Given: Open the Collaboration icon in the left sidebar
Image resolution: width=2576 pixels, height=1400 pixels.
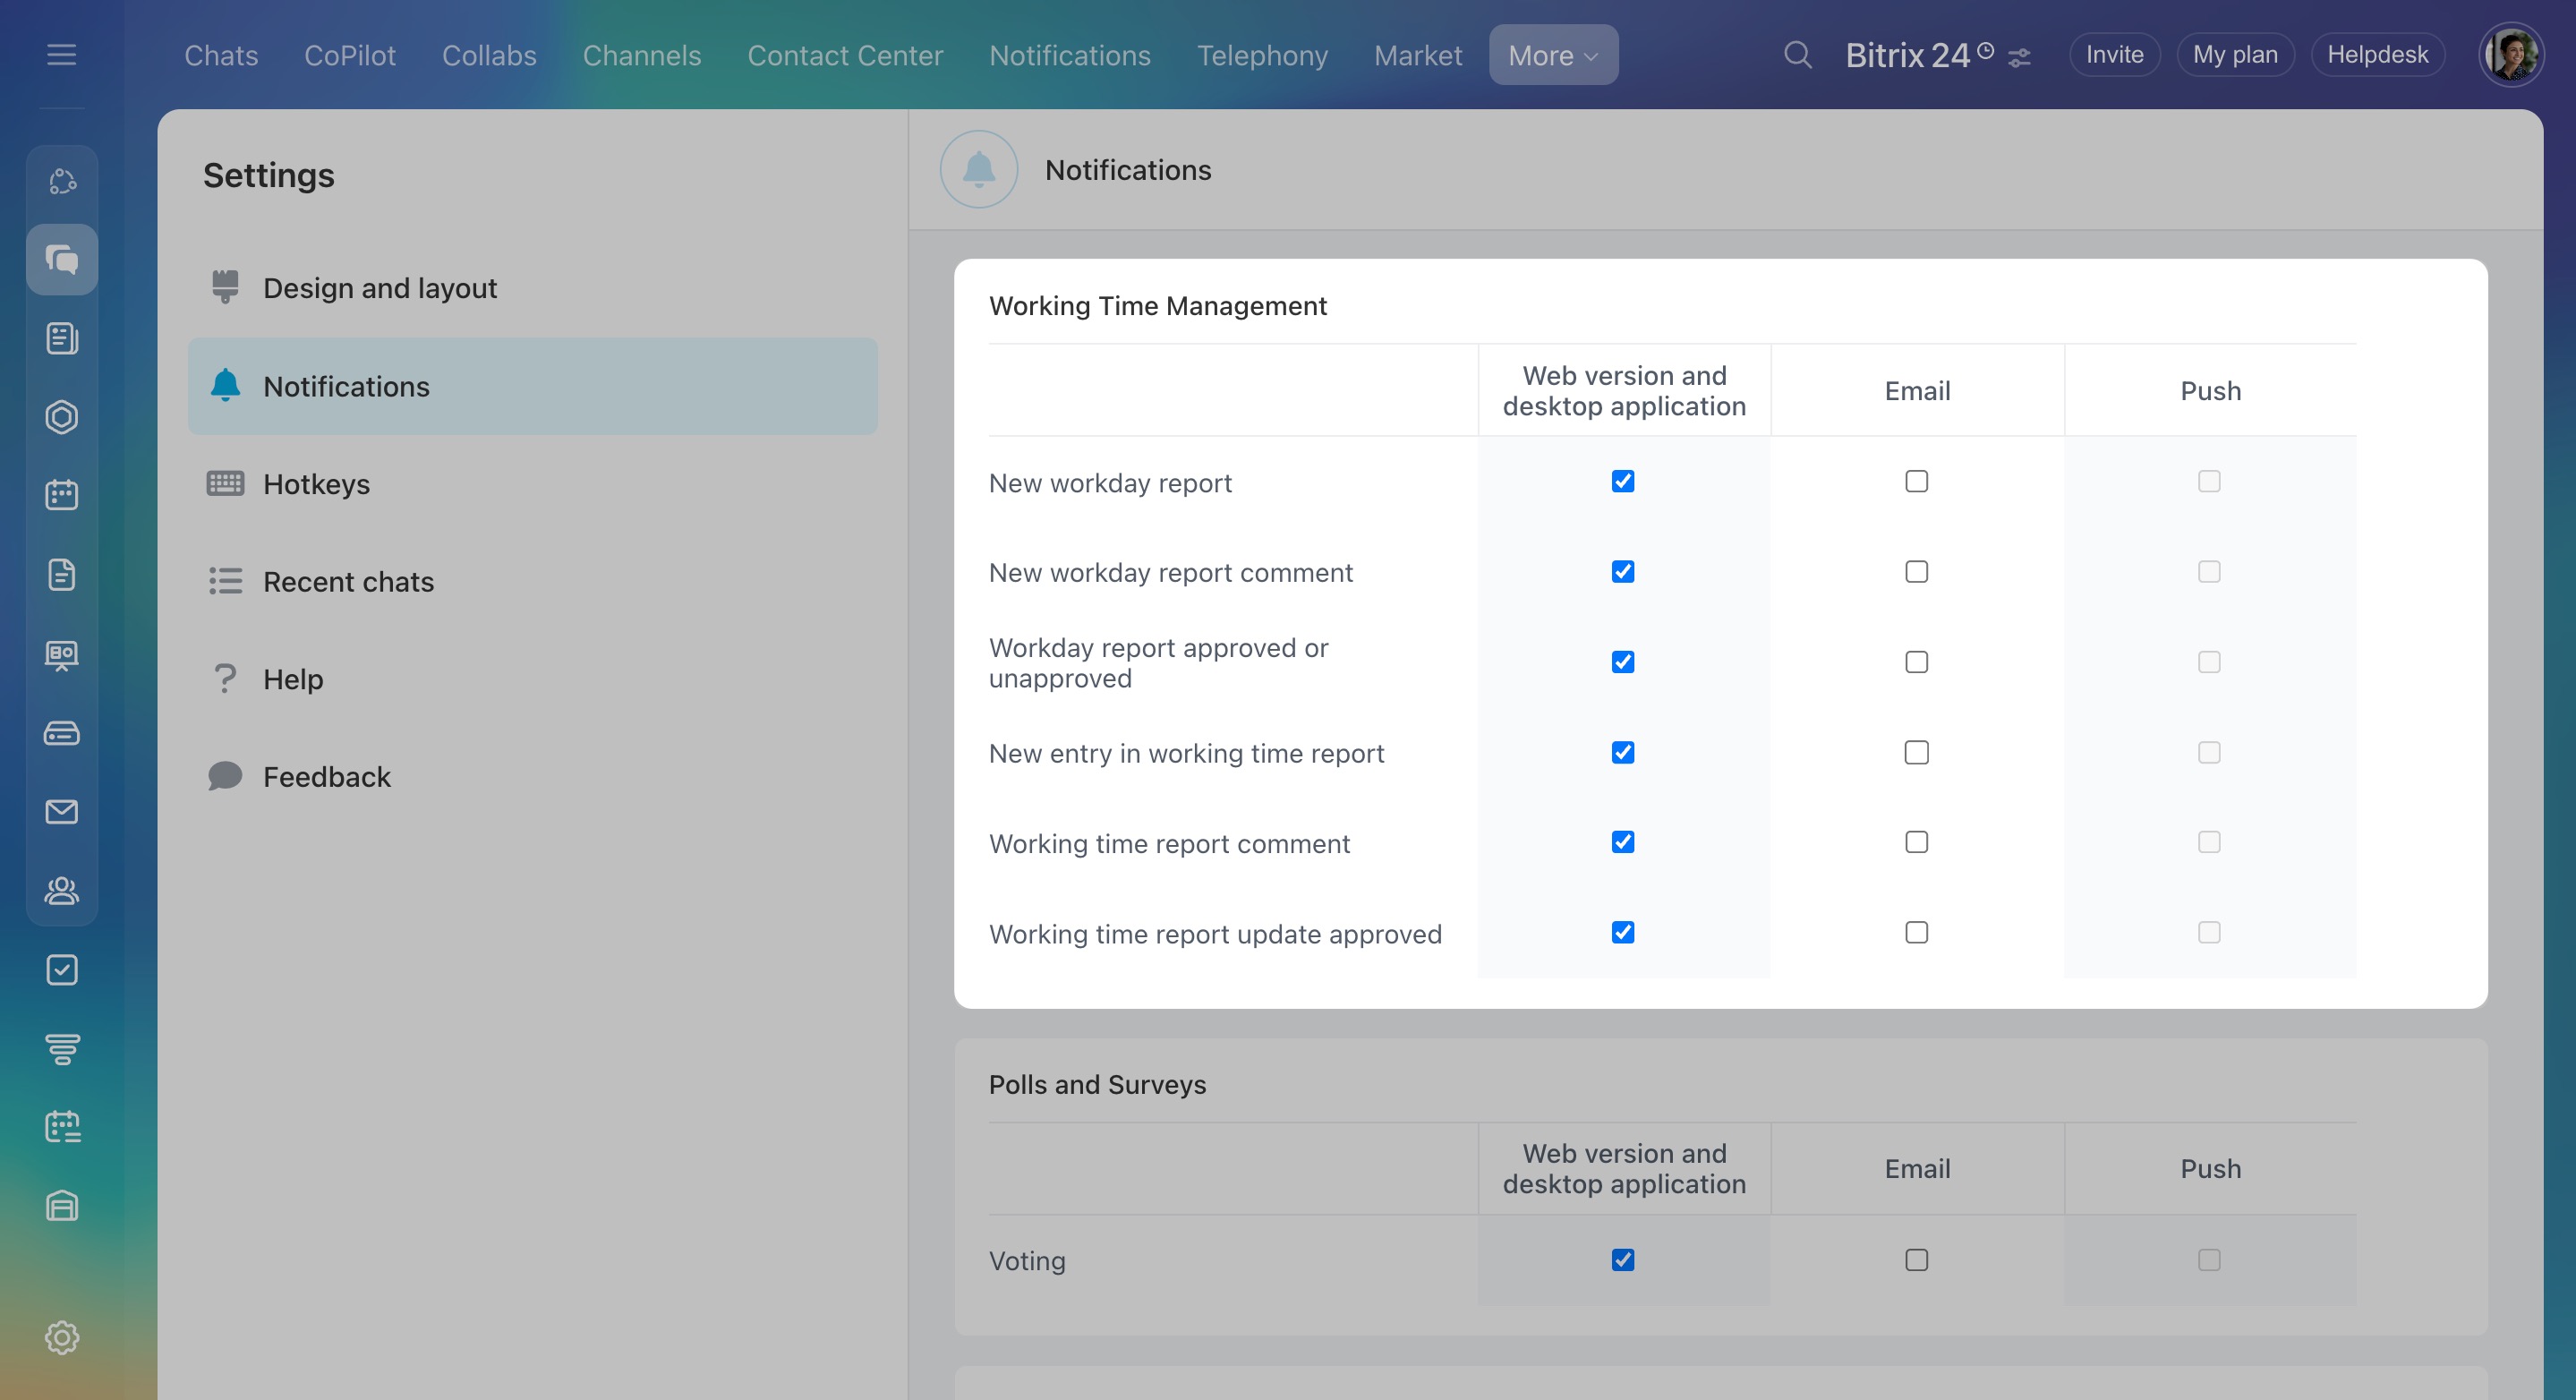Looking at the screenshot, I should pyautogui.click(x=62, y=181).
